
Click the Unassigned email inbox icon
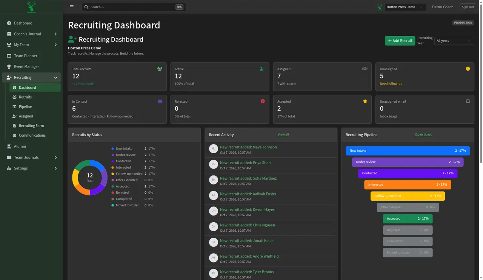[x=468, y=101]
